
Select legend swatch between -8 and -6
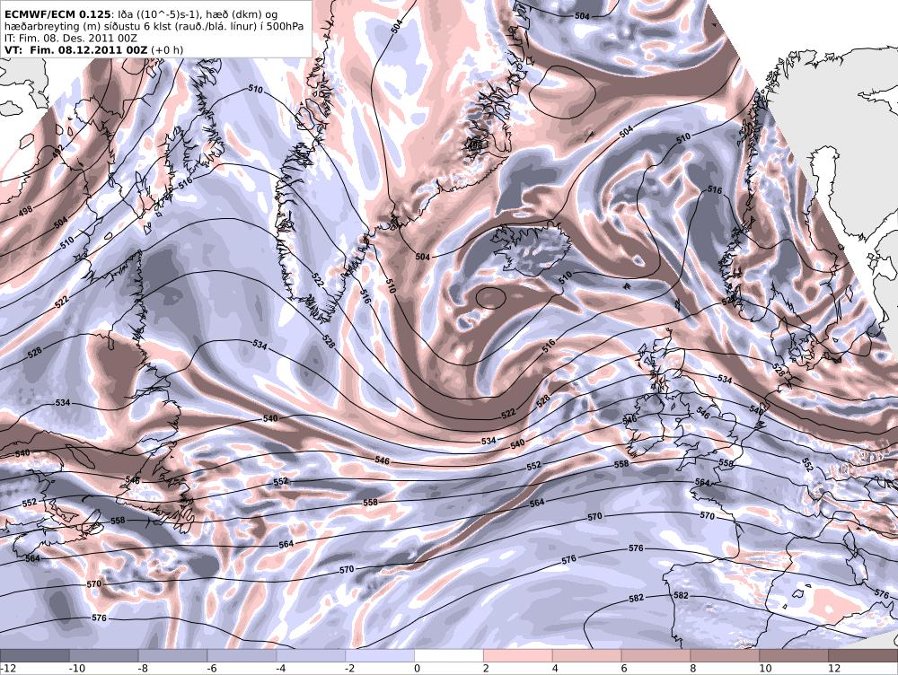tap(173, 655)
